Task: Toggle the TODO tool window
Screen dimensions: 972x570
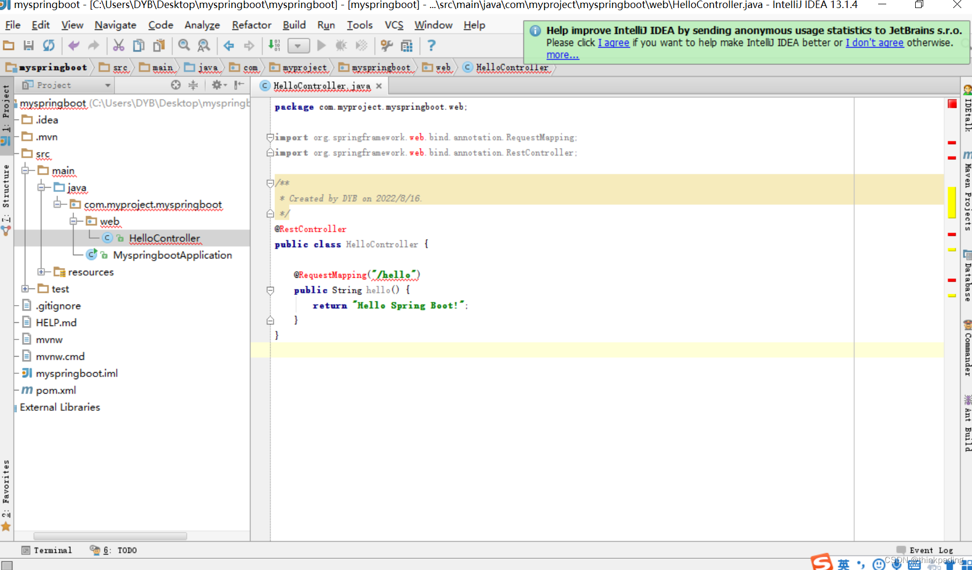Action: coord(113,550)
